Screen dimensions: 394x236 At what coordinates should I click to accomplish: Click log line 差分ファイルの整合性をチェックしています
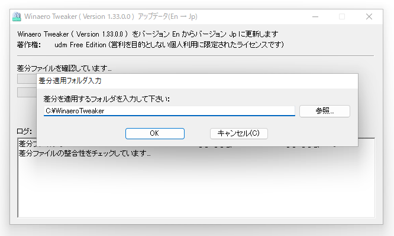pyautogui.click(x=85, y=153)
